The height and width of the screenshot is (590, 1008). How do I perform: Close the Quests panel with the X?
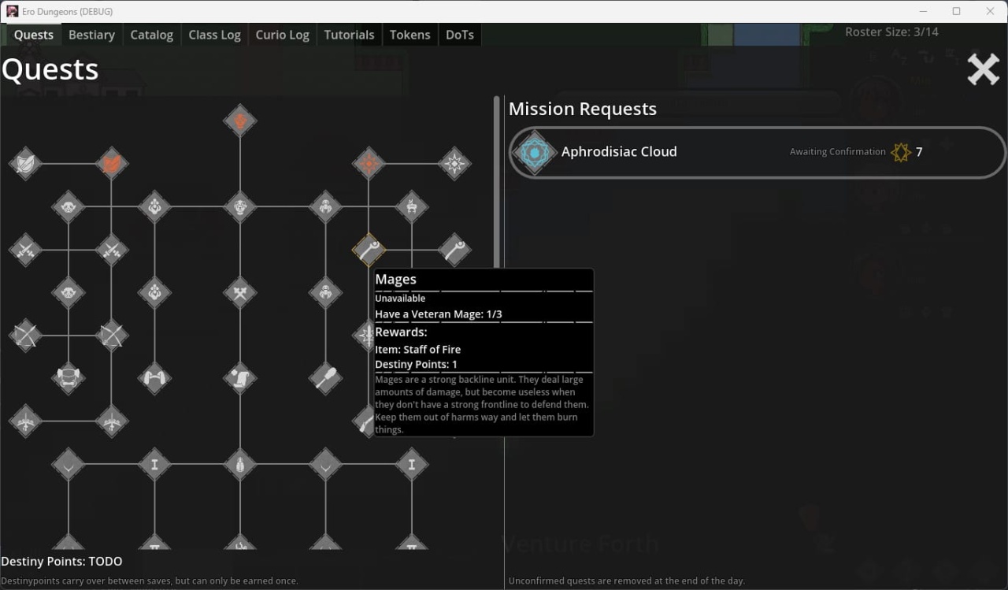point(983,70)
